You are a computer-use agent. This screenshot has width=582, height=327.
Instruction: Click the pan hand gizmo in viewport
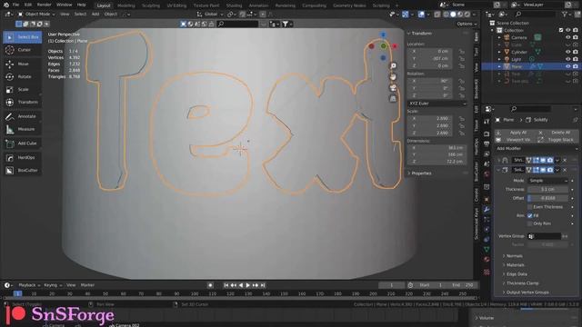[x=393, y=76]
